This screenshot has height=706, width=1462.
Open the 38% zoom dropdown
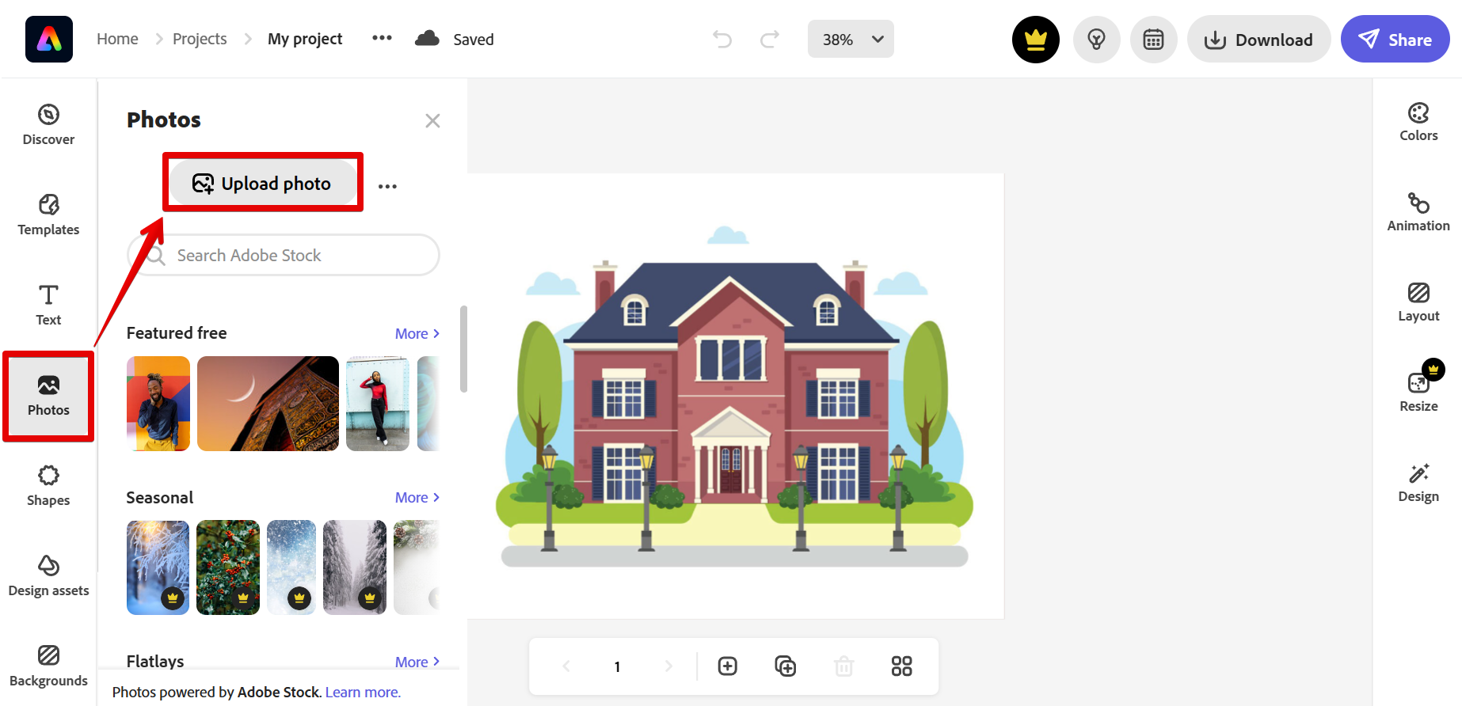851,39
